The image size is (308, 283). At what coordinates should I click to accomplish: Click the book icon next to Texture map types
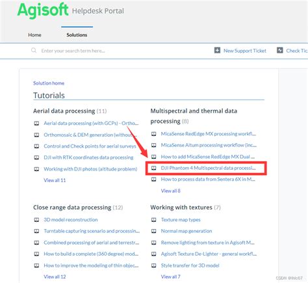click(x=153, y=220)
